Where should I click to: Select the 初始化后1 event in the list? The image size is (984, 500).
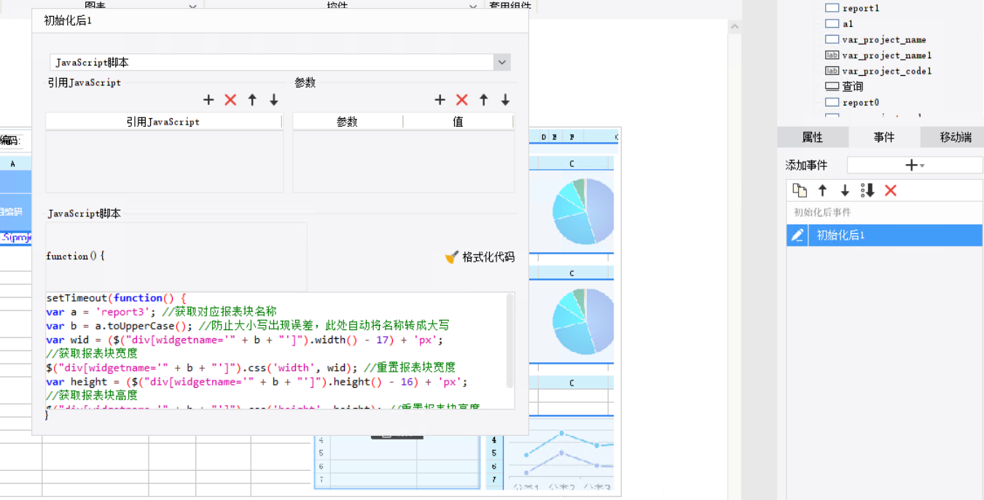(884, 235)
